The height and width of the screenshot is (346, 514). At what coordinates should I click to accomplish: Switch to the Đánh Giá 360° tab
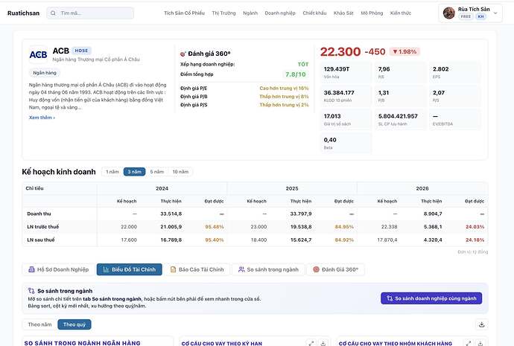(x=336, y=269)
